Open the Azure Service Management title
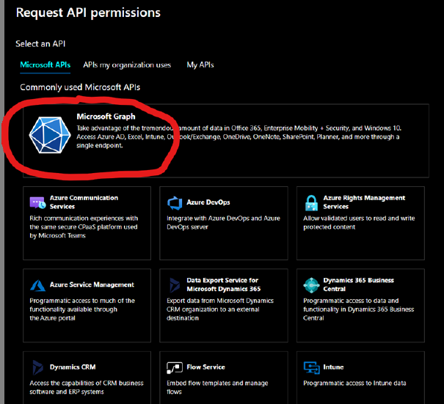Viewport: 444px width, 404px height. [x=92, y=284]
